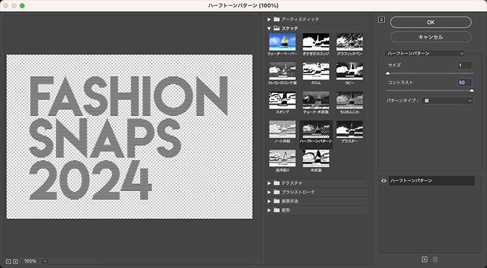Apply the グラフィックペン filter thumbnail
This screenshot has height=268, width=487.
(x=349, y=43)
